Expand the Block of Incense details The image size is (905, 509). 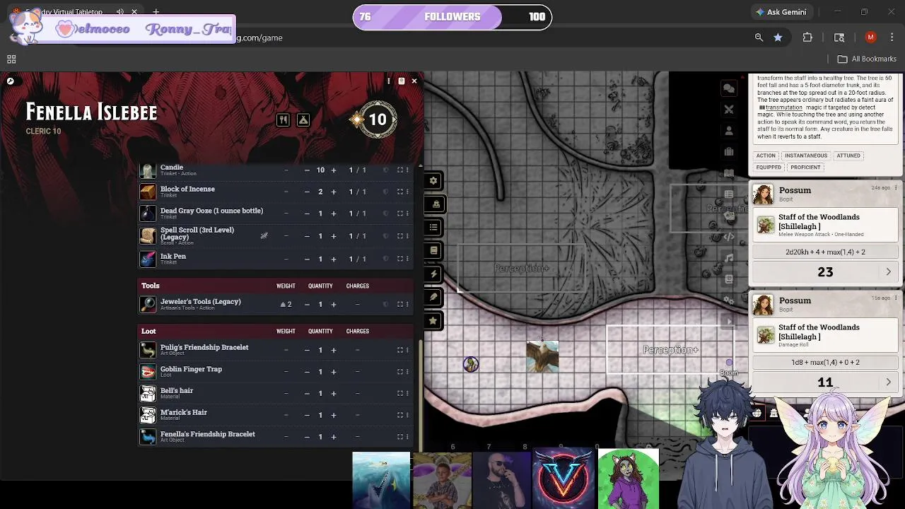coord(399,192)
